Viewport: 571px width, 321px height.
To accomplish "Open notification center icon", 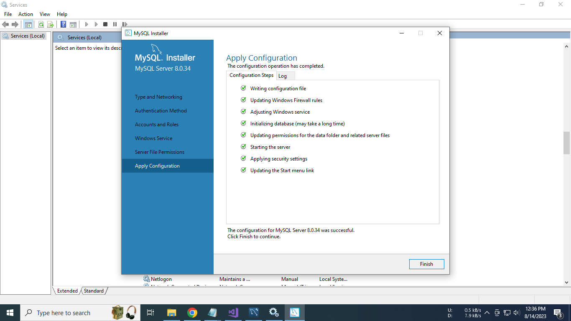I will [558, 313].
